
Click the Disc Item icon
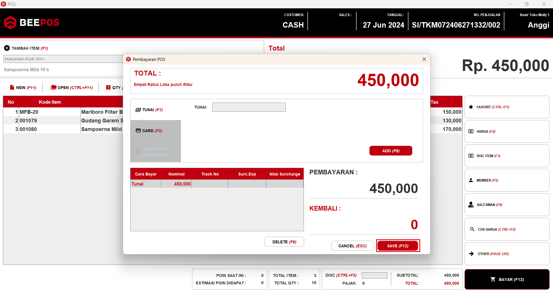(x=471, y=156)
